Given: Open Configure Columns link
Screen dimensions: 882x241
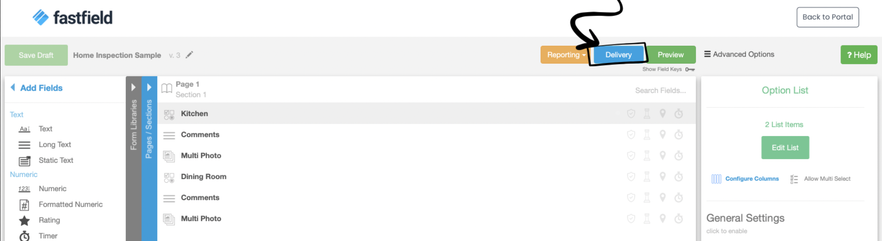Looking at the screenshot, I should [x=751, y=179].
